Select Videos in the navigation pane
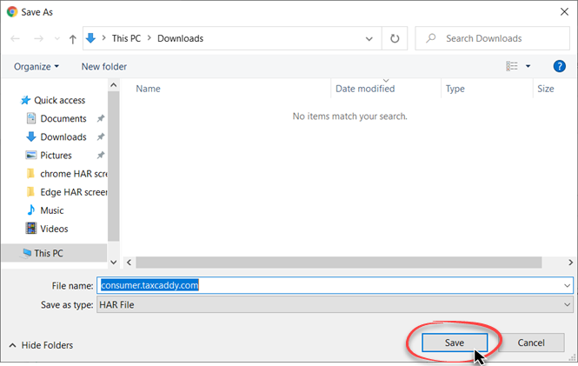Viewport: 578px width, 366px height. [x=55, y=229]
